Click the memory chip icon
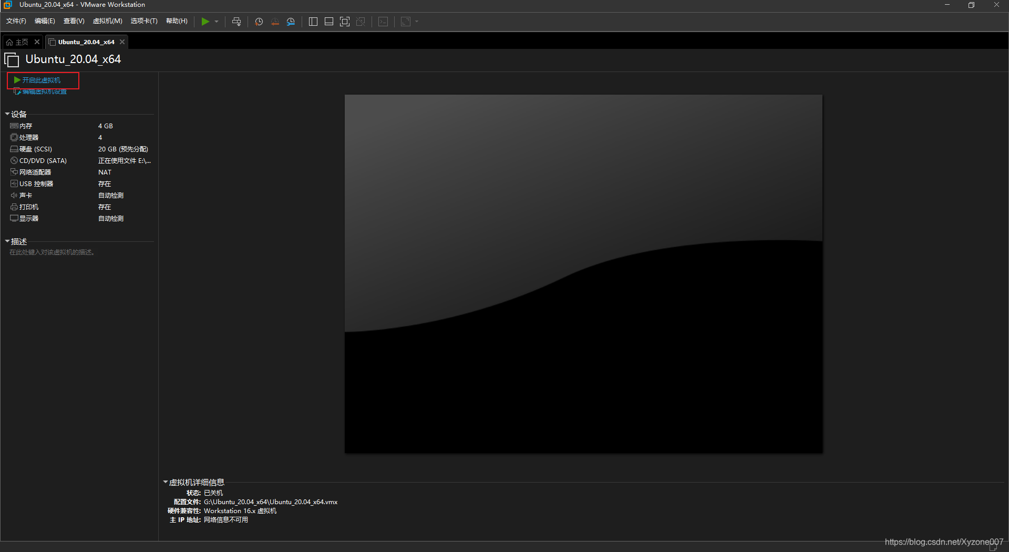This screenshot has height=552, width=1009. click(x=14, y=126)
